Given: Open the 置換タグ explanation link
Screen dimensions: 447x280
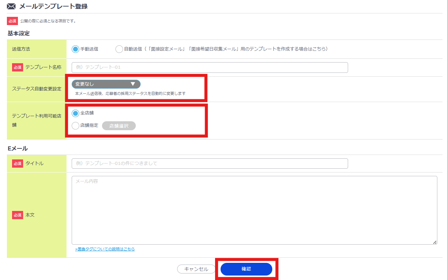Looking at the screenshot, I should 105,249.
